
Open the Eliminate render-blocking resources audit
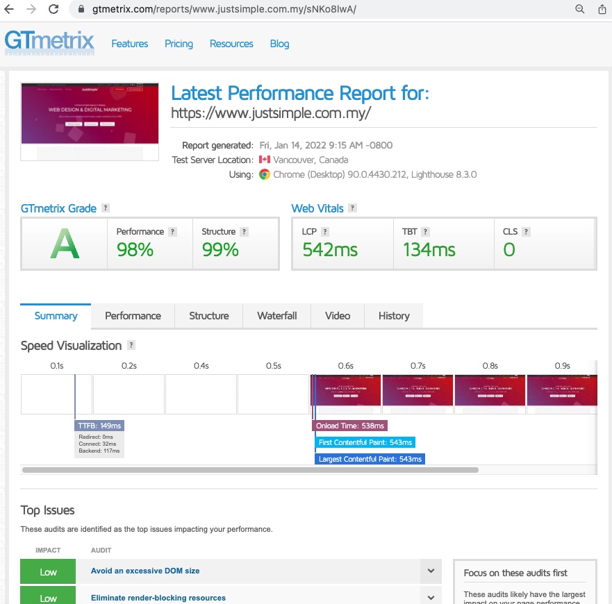pyautogui.click(x=158, y=598)
